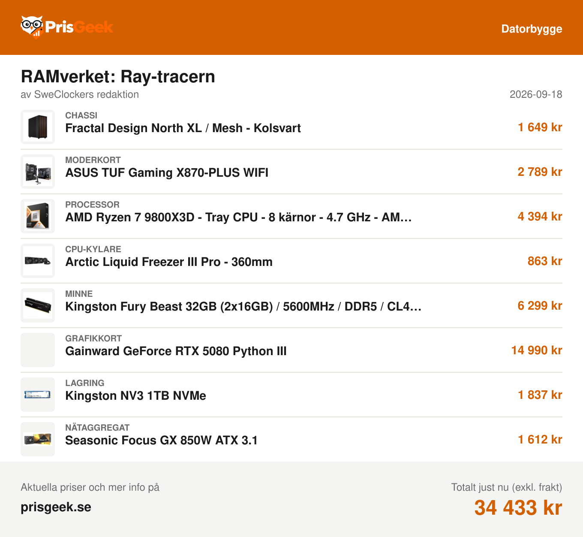The width and height of the screenshot is (583, 537).
Task: Select the RAMverket: Ray-tracern build title
Action: [x=118, y=77]
